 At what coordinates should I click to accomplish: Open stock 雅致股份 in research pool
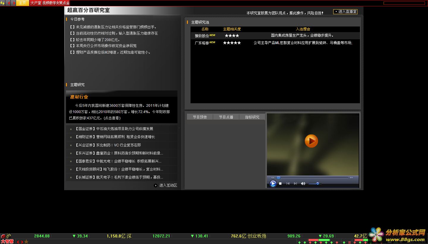click(x=202, y=36)
